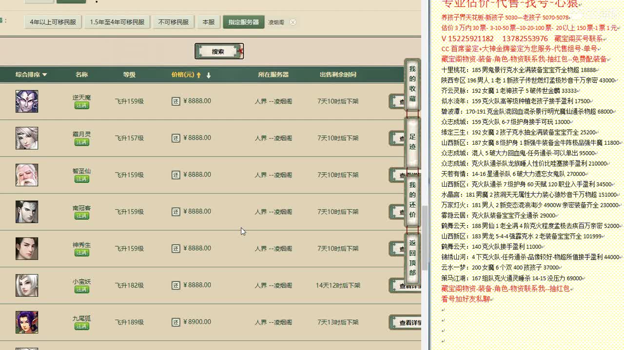
Task: Click character name 小蛮妖
Action: click(x=82, y=282)
